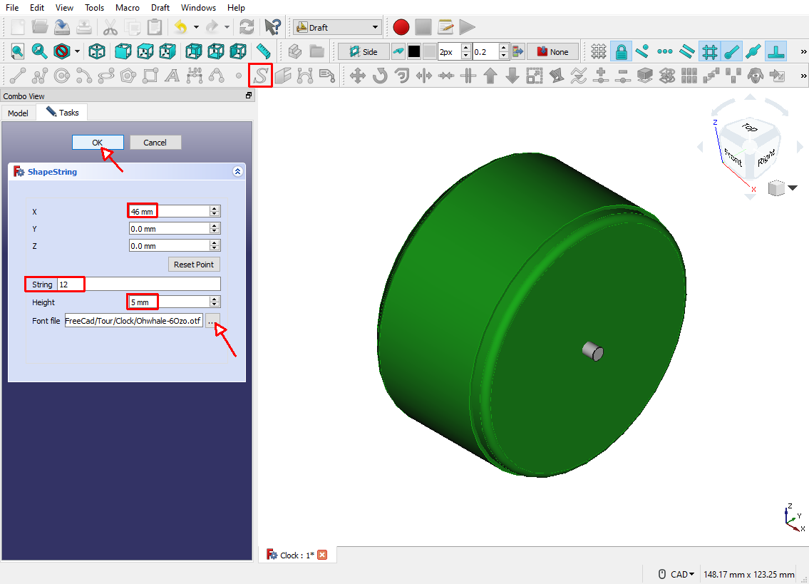Select the Draft Move tool
The height and width of the screenshot is (584, 809).
coord(358,76)
